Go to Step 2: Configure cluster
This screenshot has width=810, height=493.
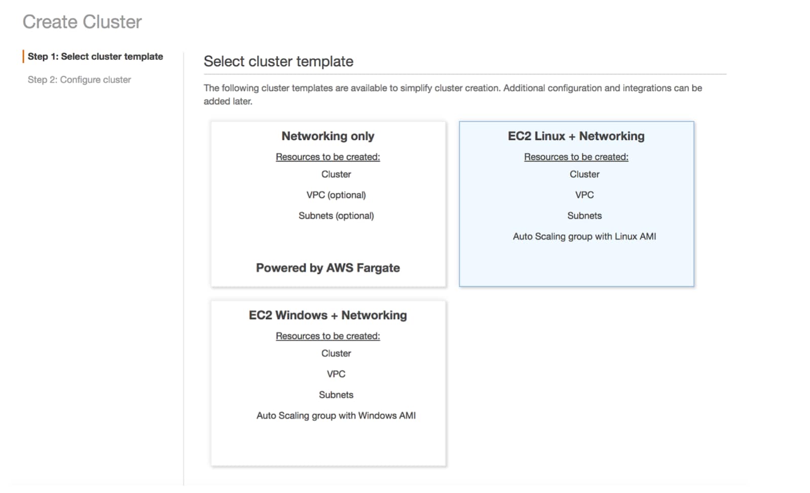(x=79, y=80)
